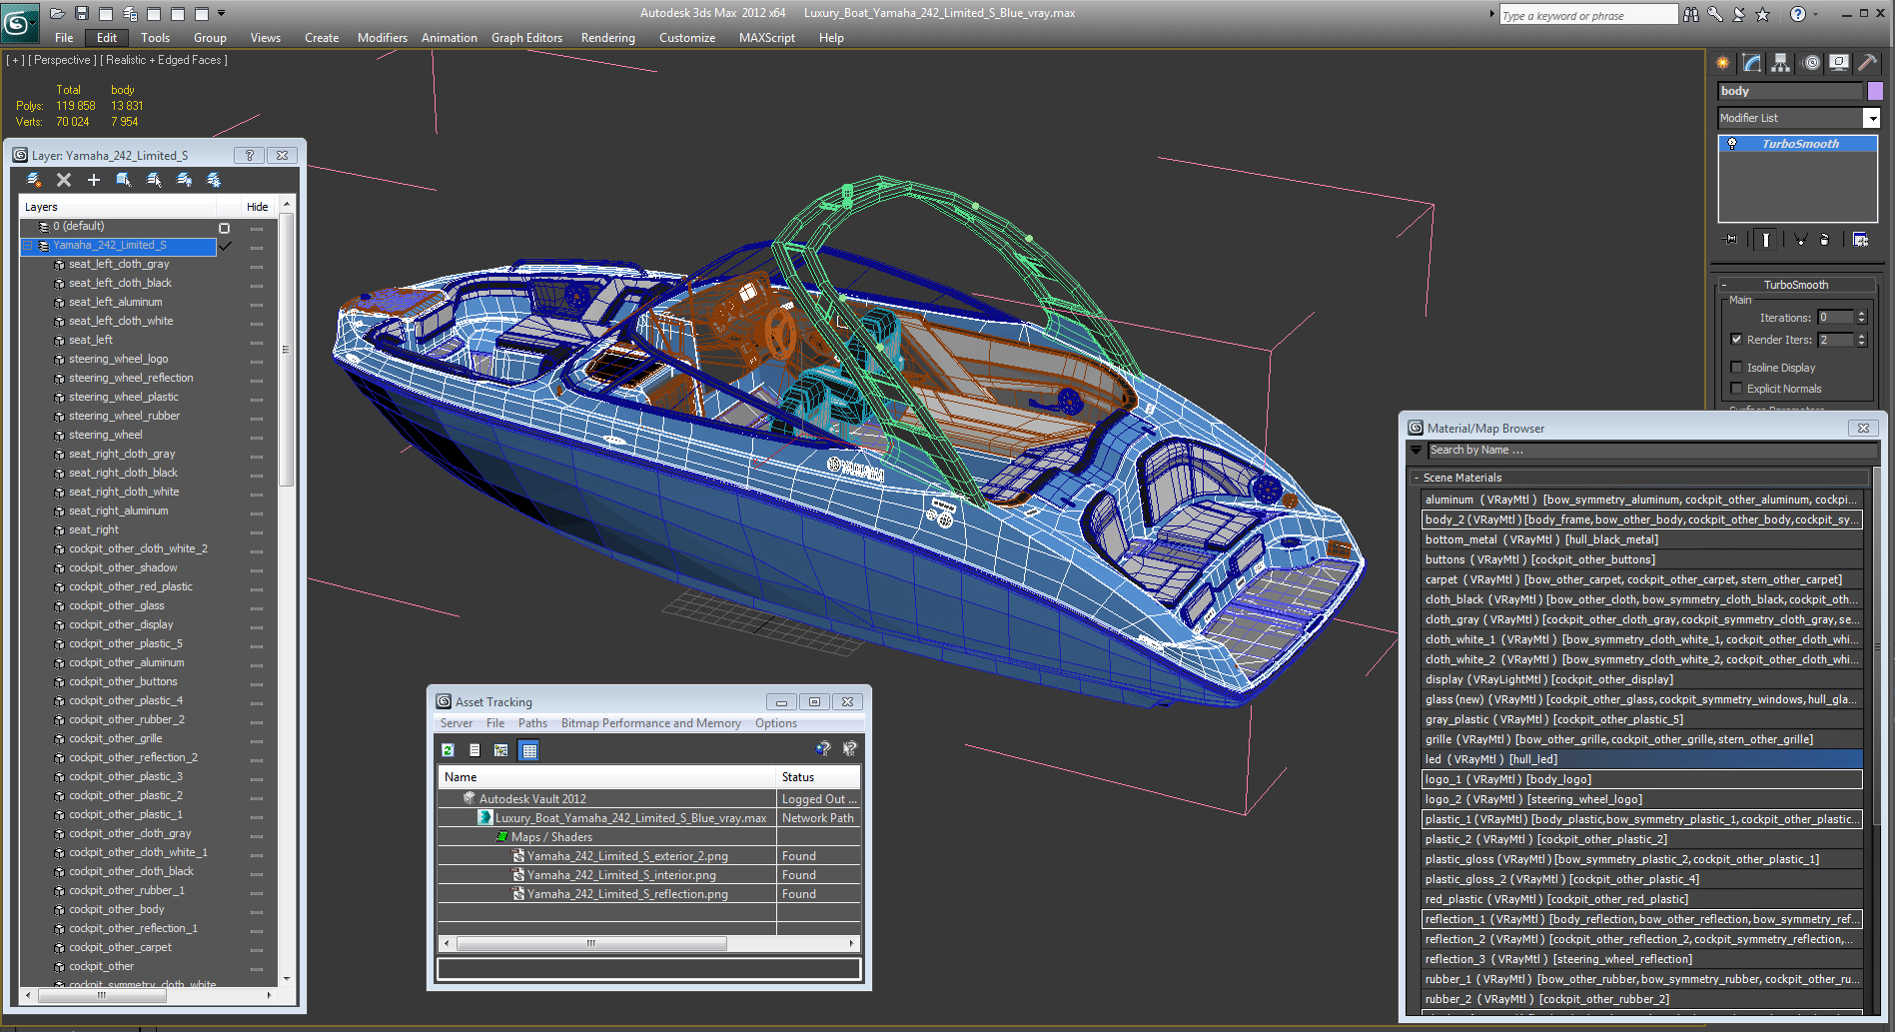
Task: Click Table View icon in Asset Tracking
Action: click(x=529, y=750)
